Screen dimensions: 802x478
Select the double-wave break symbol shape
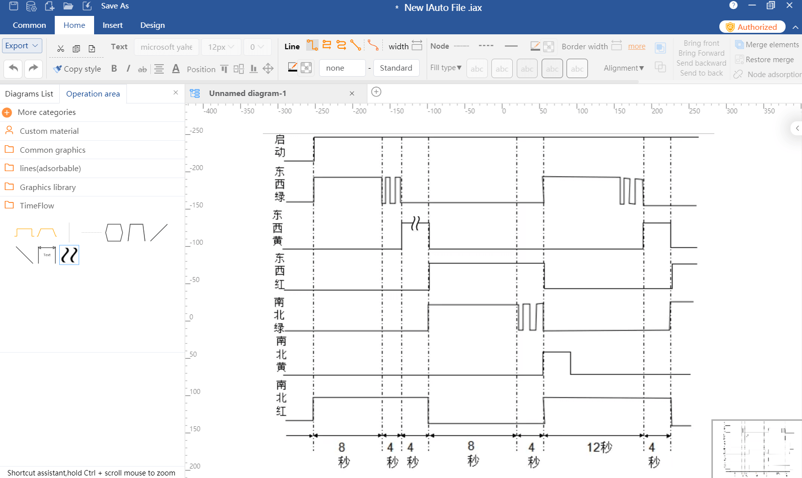pyautogui.click(x=69, y=255)
